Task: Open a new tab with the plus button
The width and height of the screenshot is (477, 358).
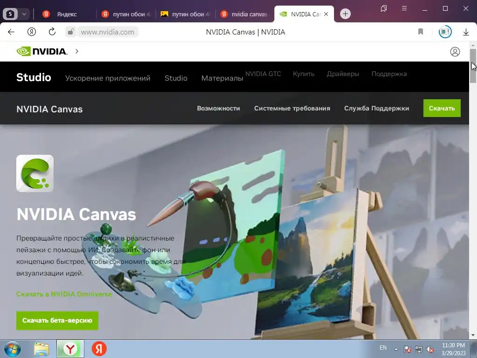Action: pos(345,14)
